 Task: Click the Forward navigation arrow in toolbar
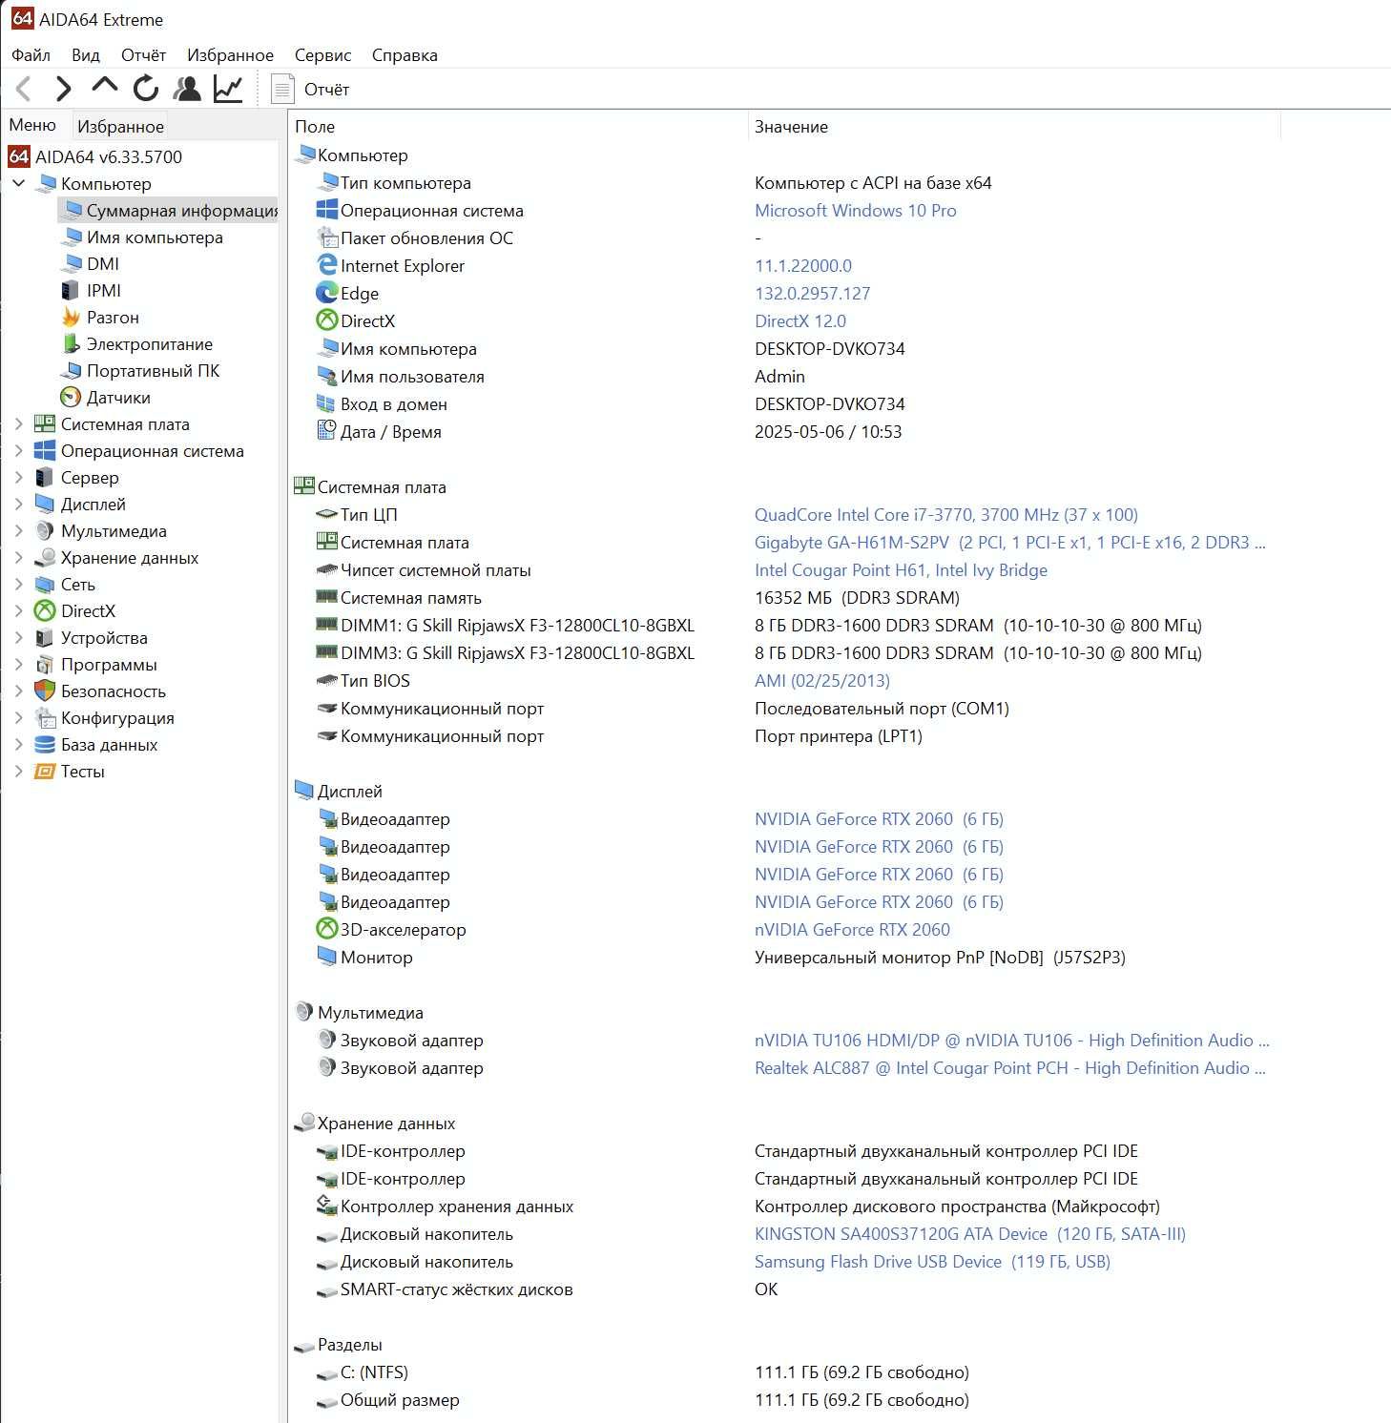coord(64,89)
